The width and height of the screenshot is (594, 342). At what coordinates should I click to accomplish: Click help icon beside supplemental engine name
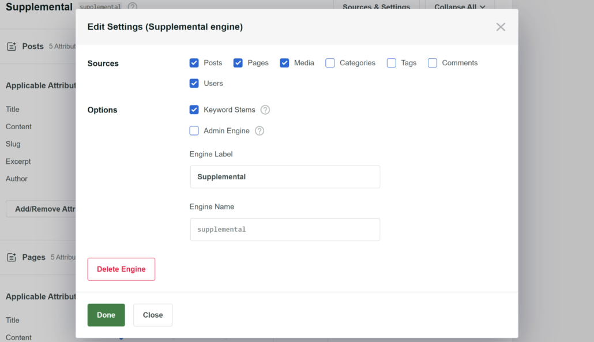(x=131, y=6)
